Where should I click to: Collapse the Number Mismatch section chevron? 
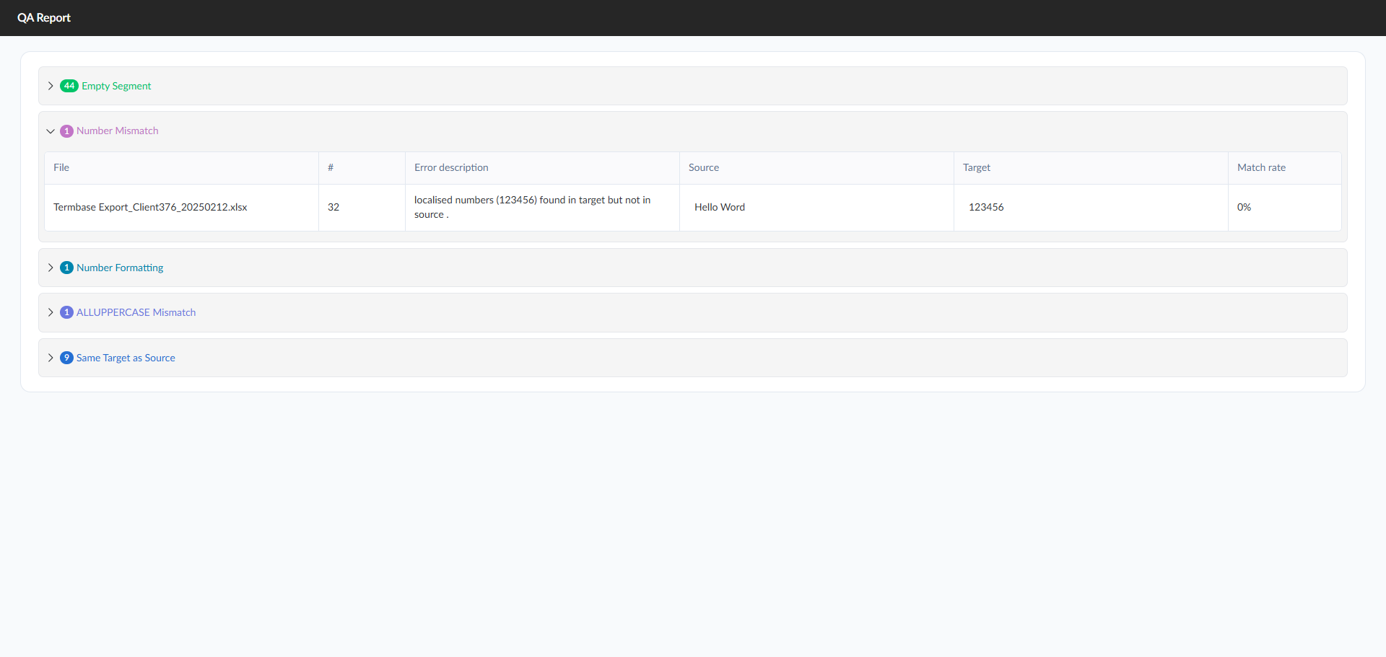[x=51, y=131]
